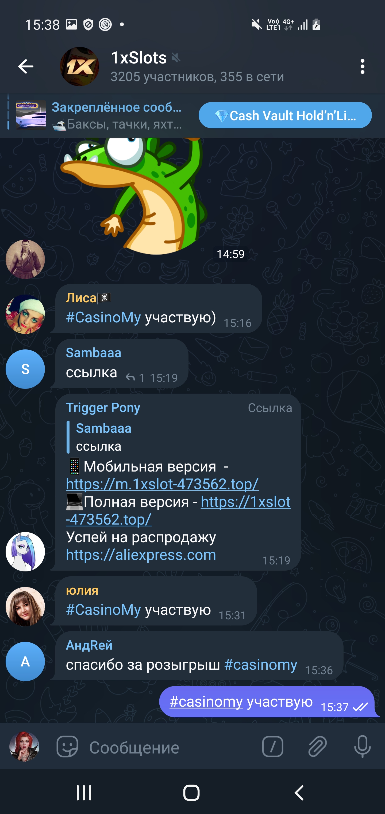Tap the Сообщение message input field

[170, 747]
